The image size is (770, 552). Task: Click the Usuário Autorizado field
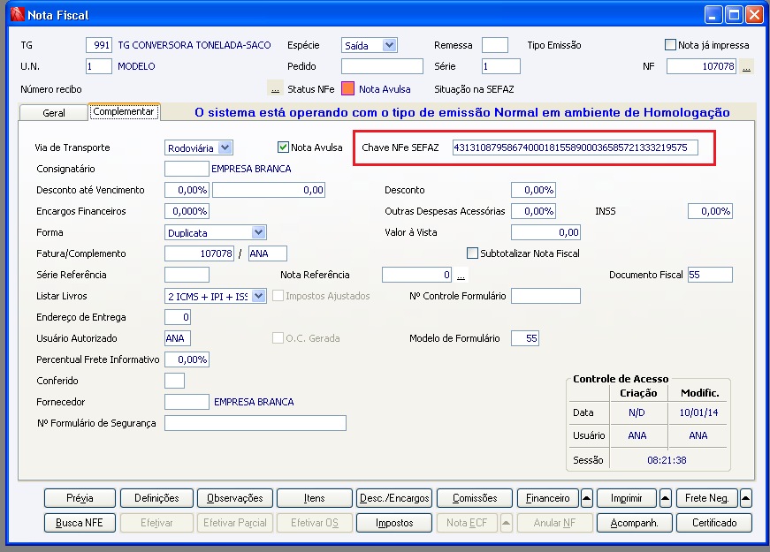178,338
